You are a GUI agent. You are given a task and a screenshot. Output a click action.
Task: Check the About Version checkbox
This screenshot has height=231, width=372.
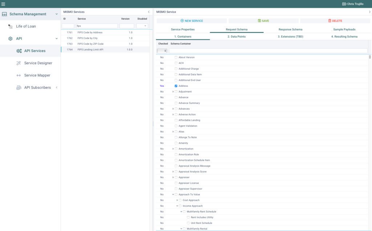pyautogui.click(x=176, y=57)
